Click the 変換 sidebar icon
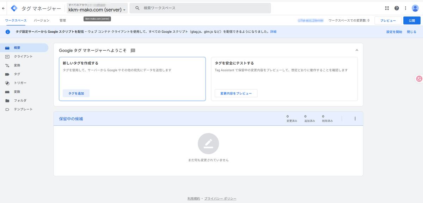 [x=7, y=65]
